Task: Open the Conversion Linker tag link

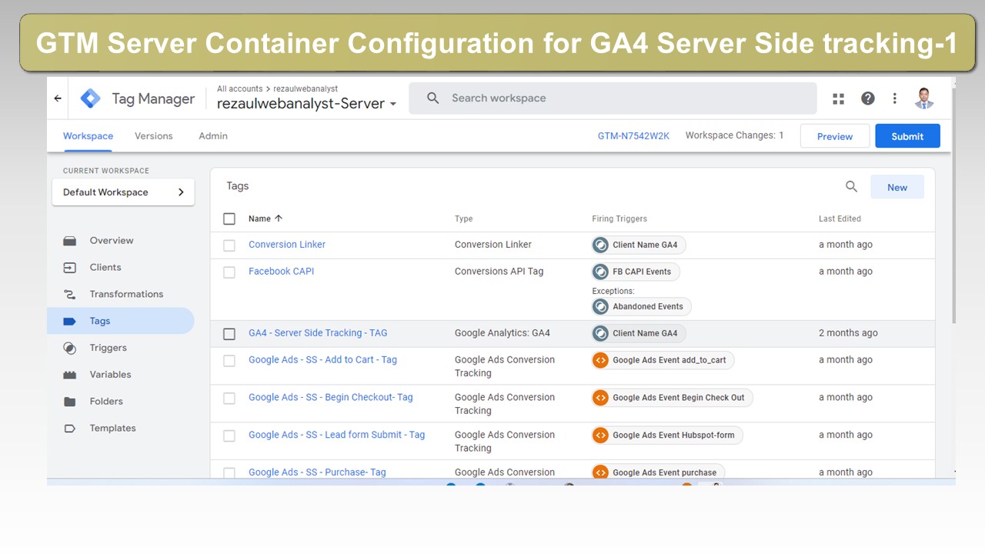Action: pyautogui.click(x=287, y=245)
